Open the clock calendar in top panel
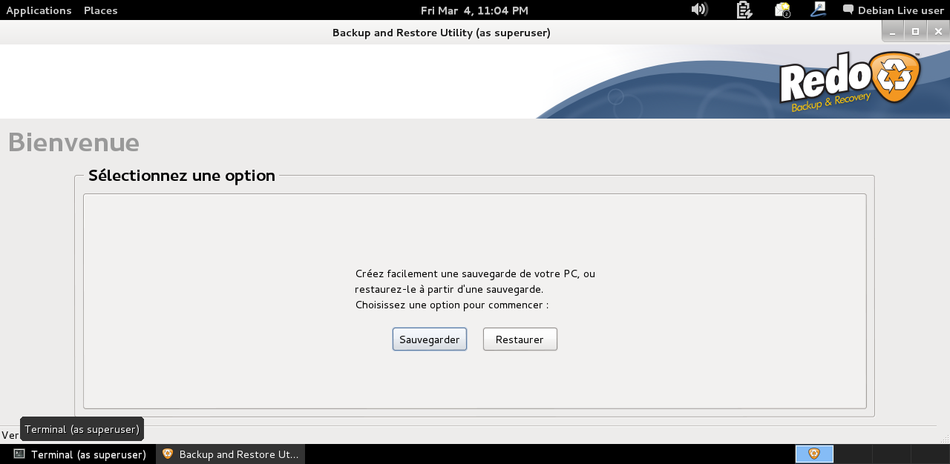The width and height of the screenshot is (950, 464). tap(474, 10)
